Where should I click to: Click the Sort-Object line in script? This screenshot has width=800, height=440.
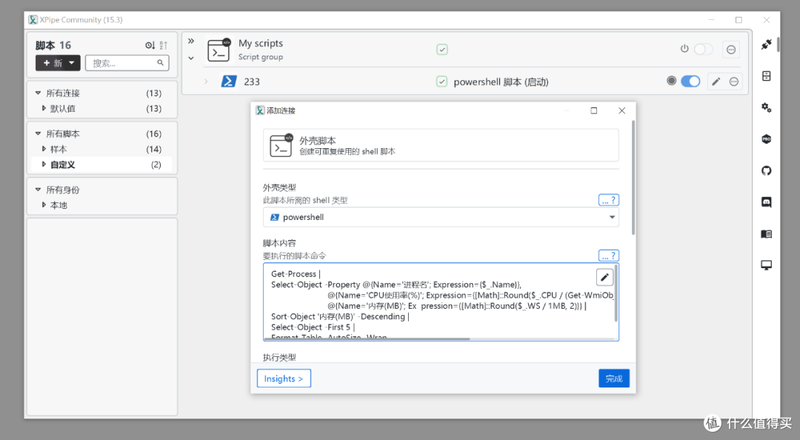pyautogui.click(x=340, y=316)
